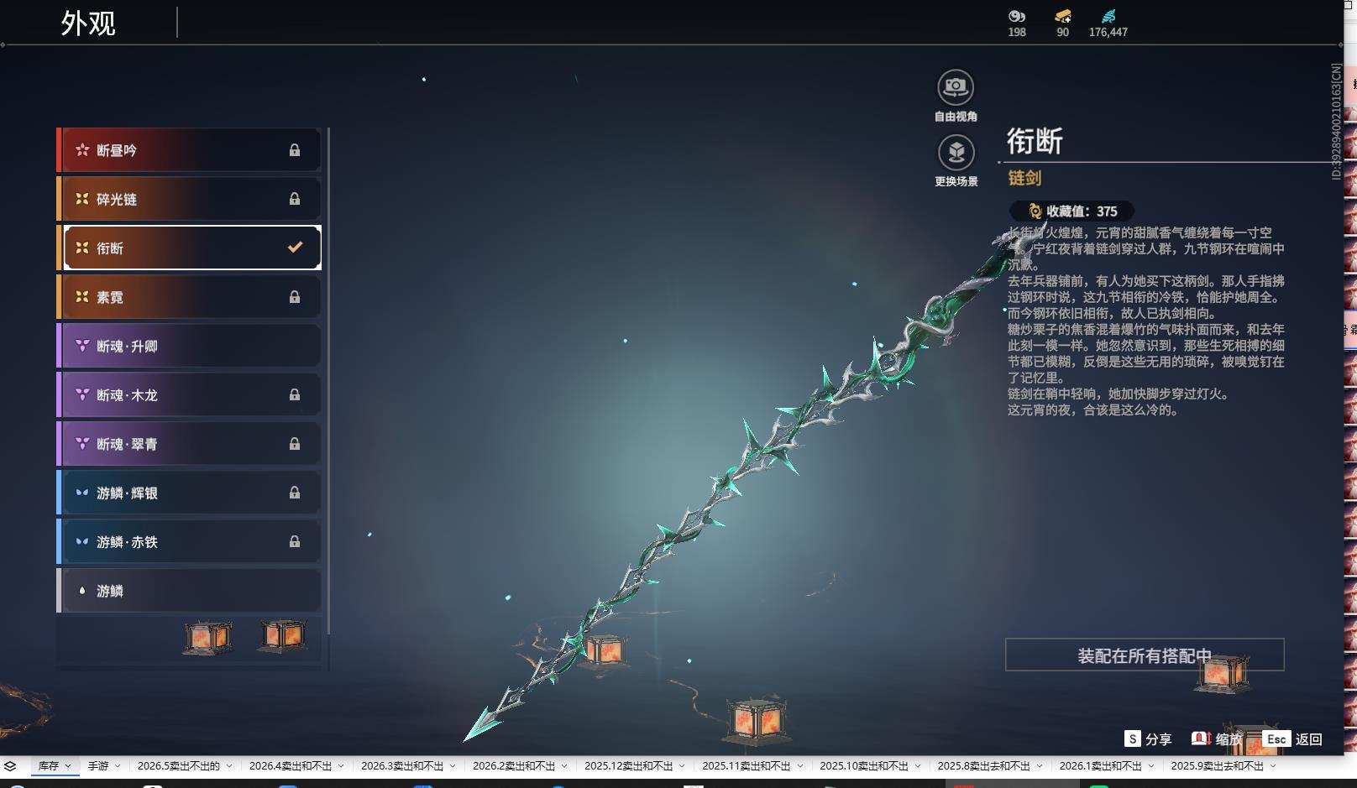Click the lock icon on 游鳞·辉银
The image size is (1357, 788).
coord(295,493)
